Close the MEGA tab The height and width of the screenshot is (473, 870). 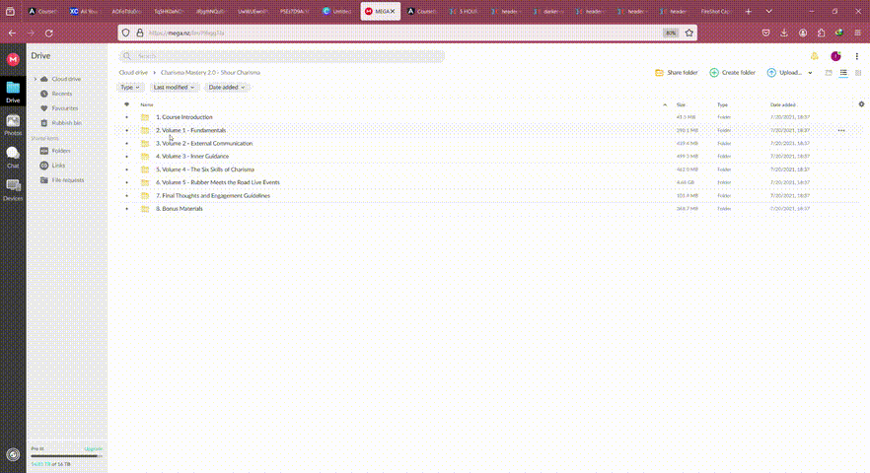coord(393,11)
